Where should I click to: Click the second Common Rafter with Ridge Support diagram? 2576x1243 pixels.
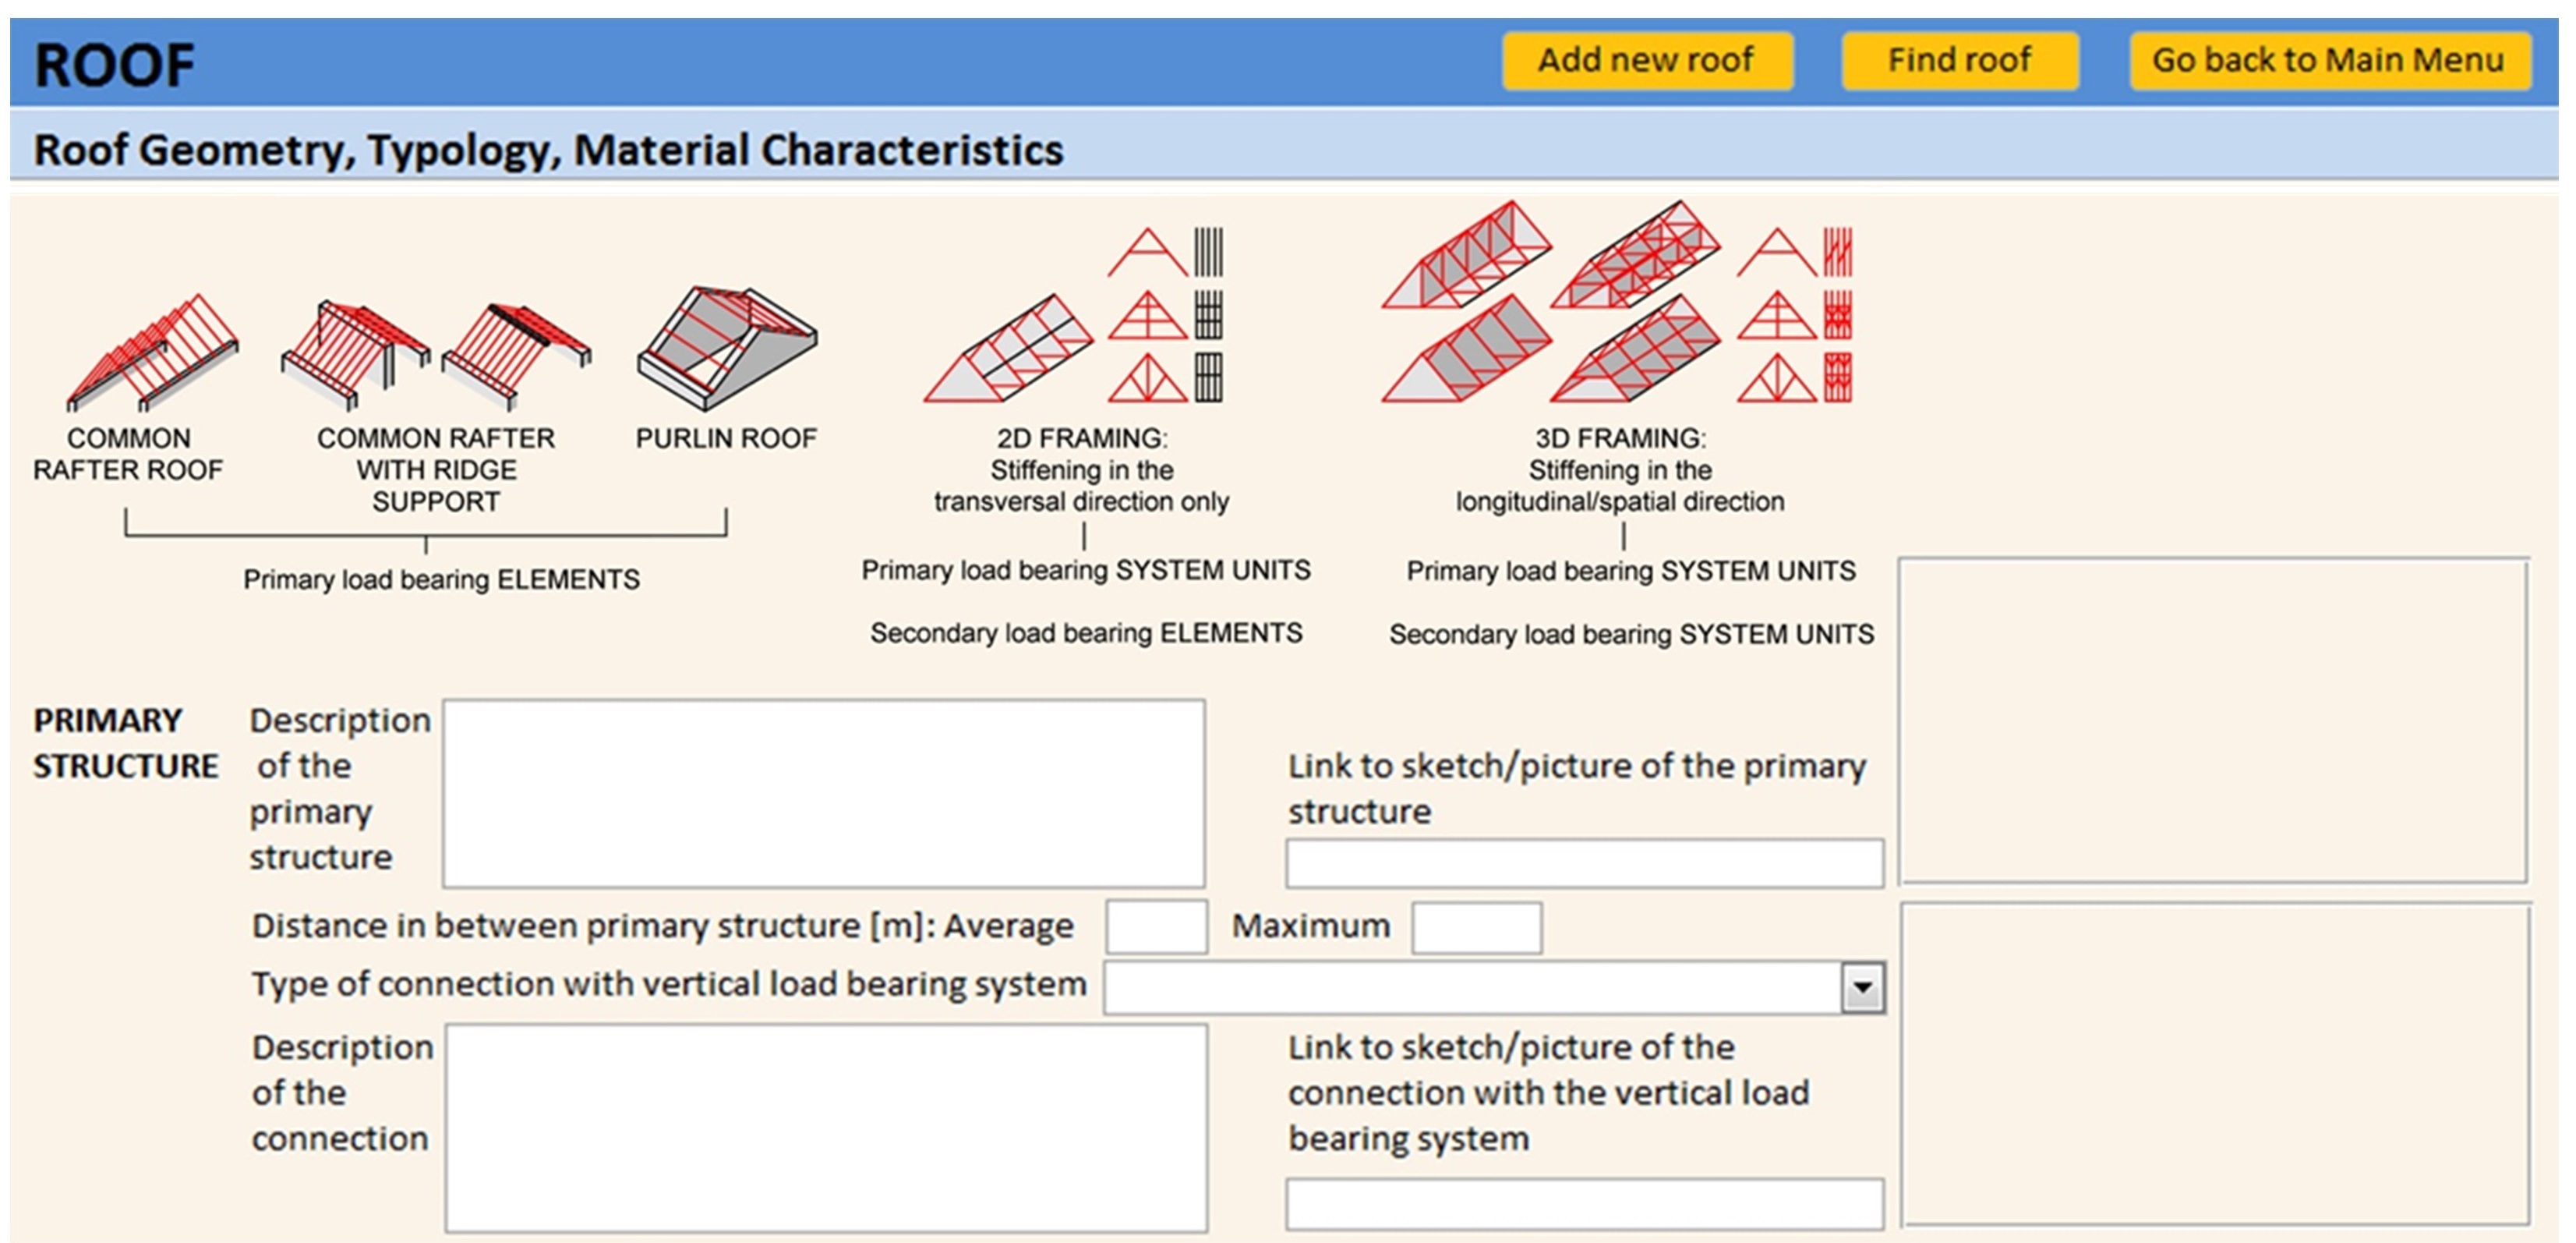(x=516, y=356)
